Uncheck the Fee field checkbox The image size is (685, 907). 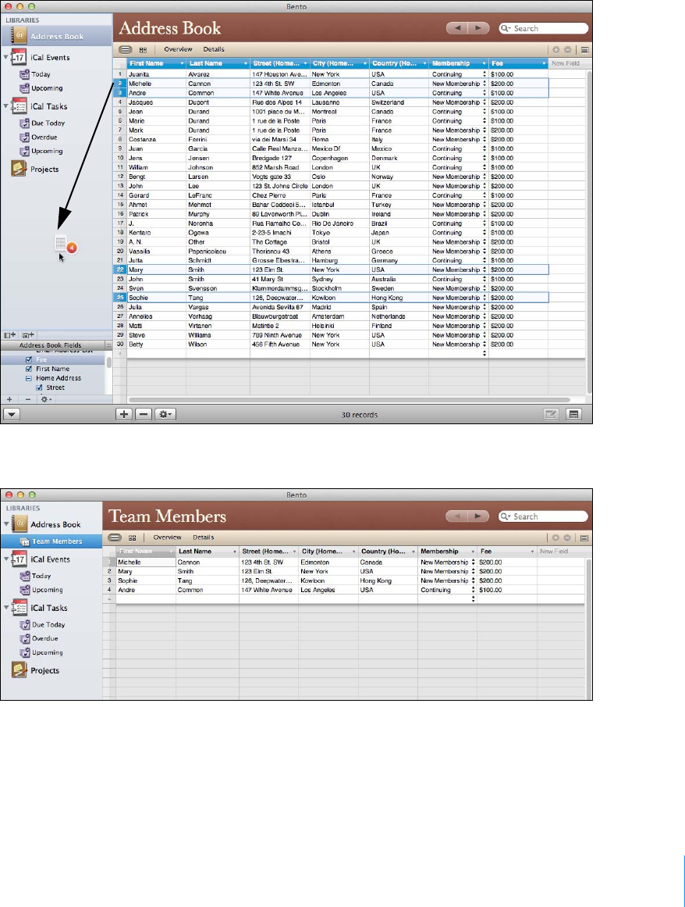click(29, 360)
